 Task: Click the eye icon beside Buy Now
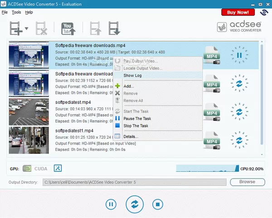tap(264, 12)
